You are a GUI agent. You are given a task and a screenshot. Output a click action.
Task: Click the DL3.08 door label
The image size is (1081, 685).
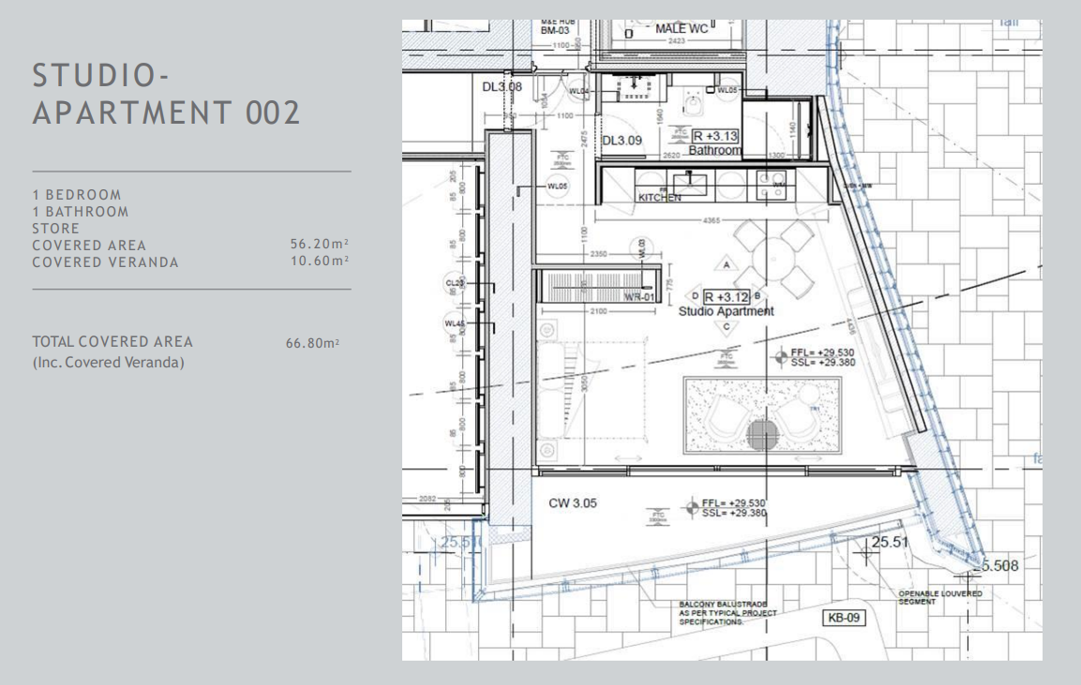(x=502, y=87)
